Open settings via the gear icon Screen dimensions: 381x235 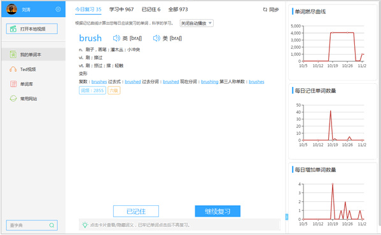pos(58,10)
